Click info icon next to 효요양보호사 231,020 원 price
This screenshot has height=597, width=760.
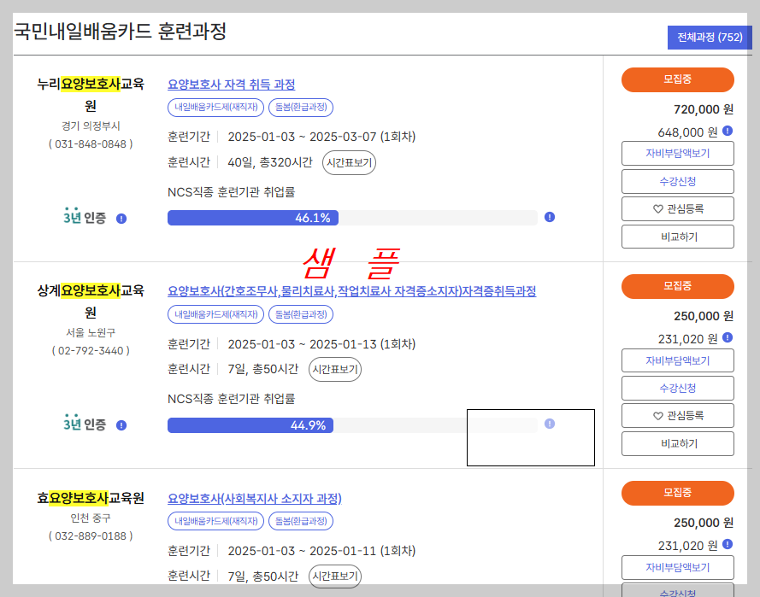tap(728, 544)
